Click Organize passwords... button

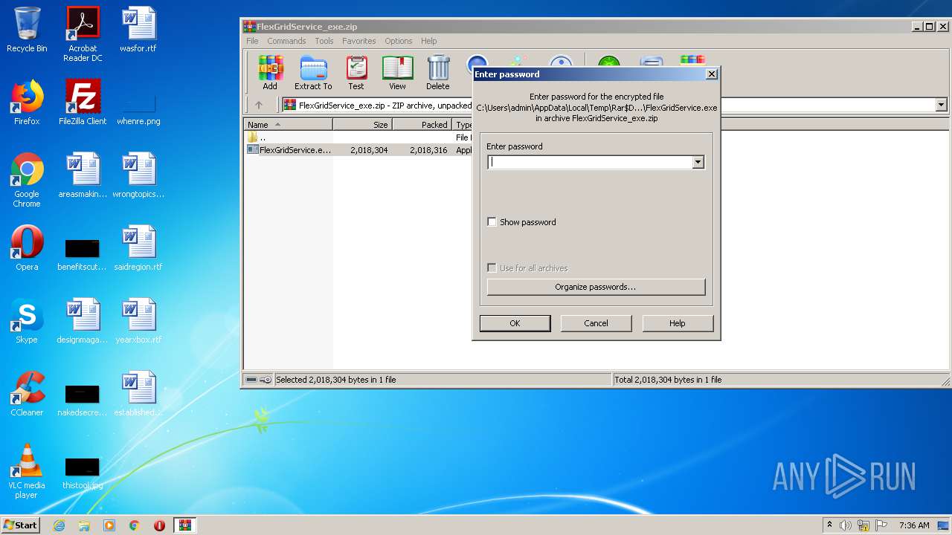pyautogui.click(x=596, y=287)
